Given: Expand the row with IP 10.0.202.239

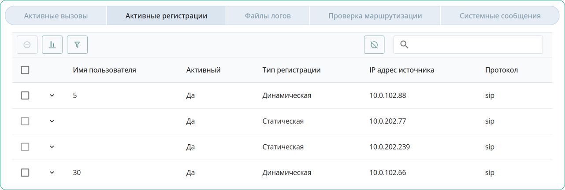Looking at the screenshot, I should coord(52,147).
